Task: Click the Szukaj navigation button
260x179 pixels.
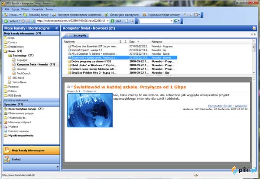Action: [31, 159]
